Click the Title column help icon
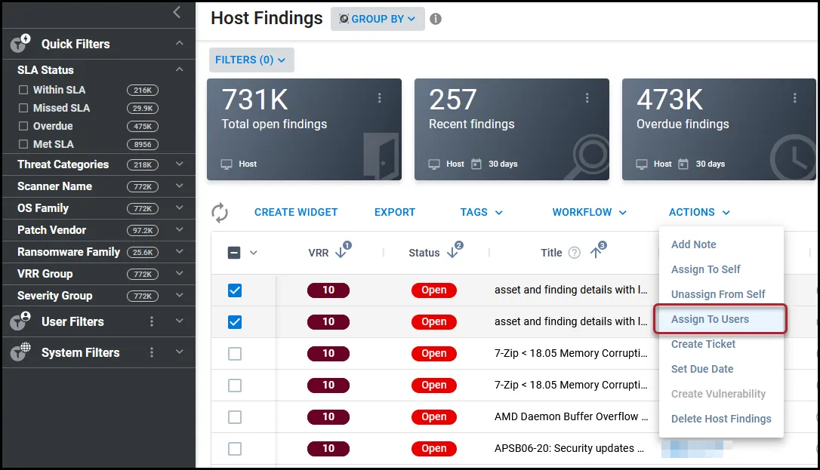The width and height of the screenshot is (820, 470). click(x=574, y=253)
